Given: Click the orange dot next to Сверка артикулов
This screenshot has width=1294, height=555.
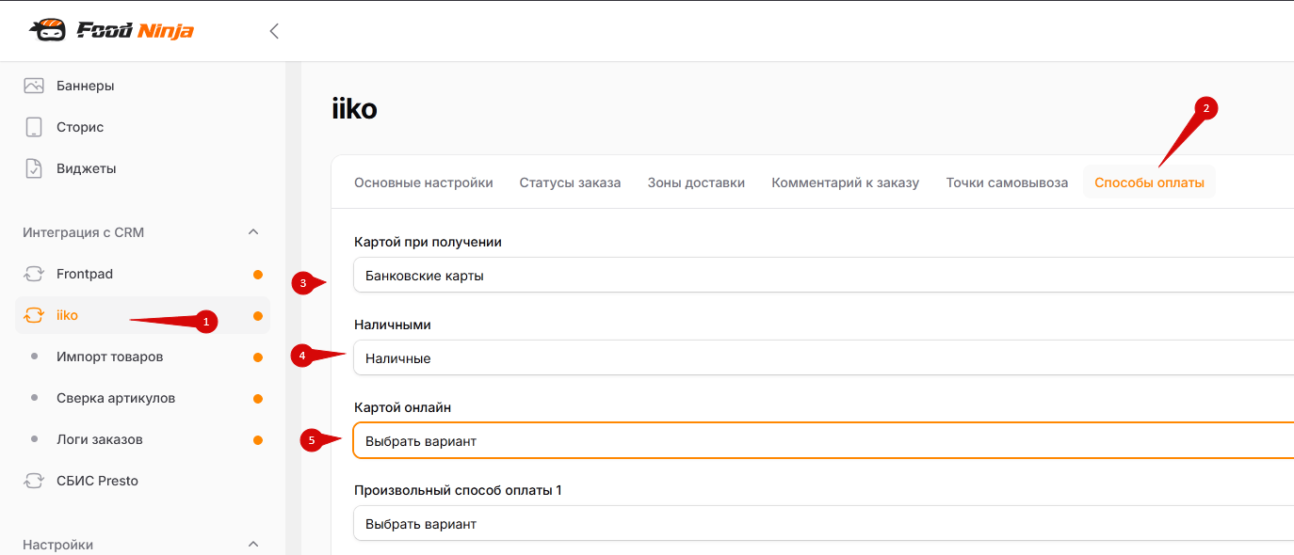Looking at the screenshot, I should point(258,399).
